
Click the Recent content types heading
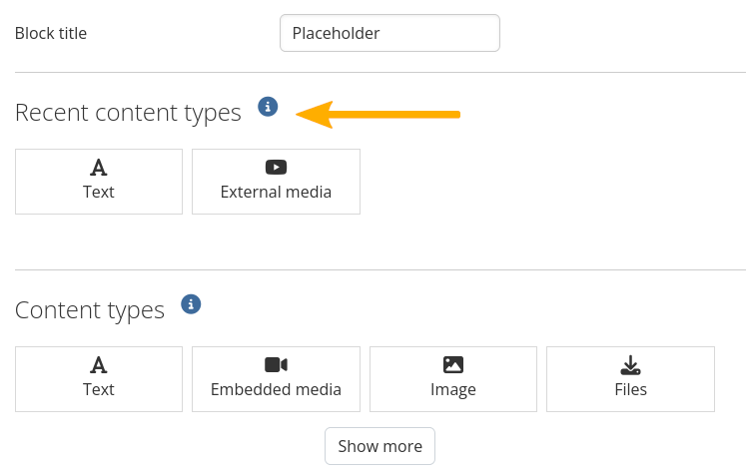(128, 113)
